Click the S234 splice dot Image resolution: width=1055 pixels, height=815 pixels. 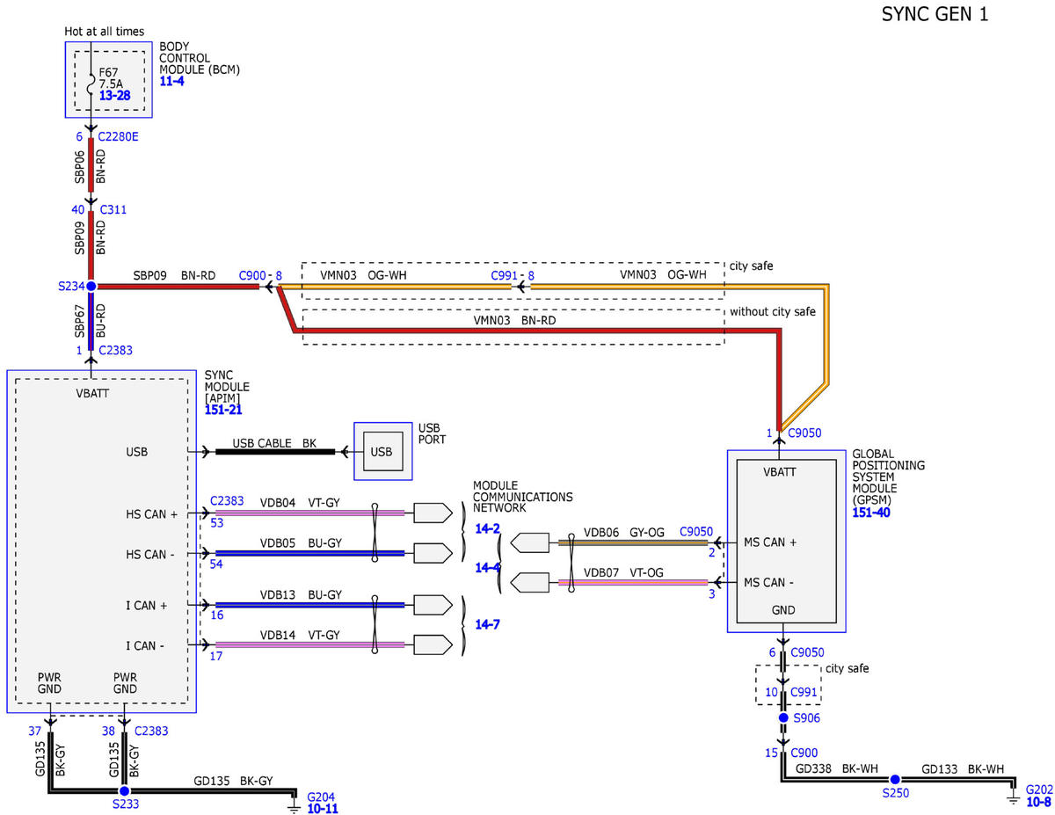coord(91,287)
